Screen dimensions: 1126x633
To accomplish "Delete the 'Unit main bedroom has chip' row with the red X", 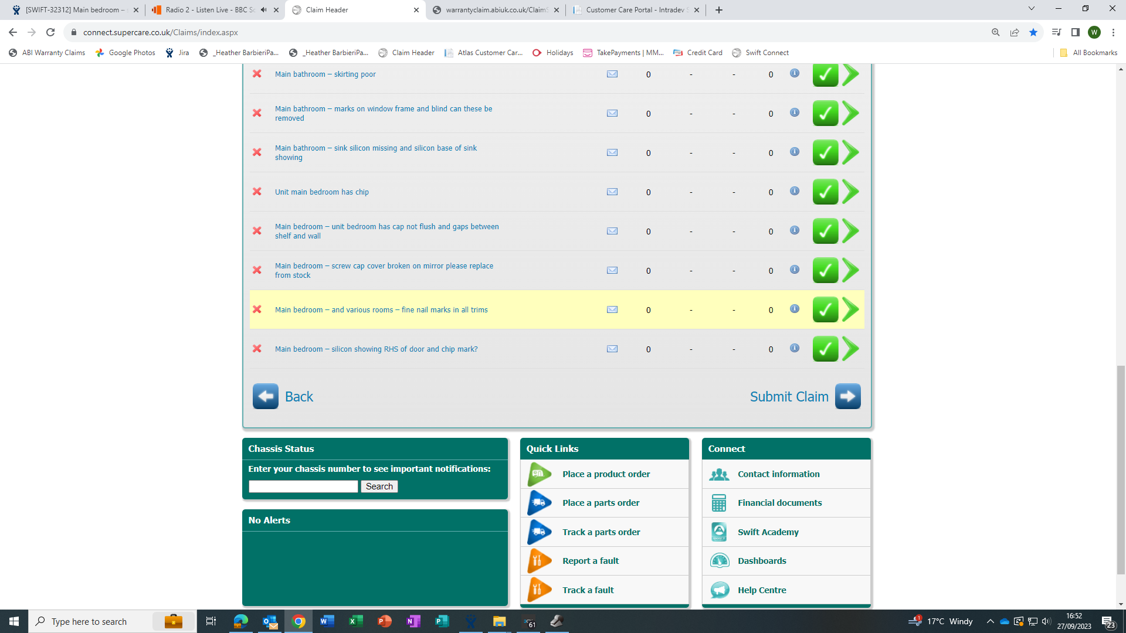I will coord(257,192).
